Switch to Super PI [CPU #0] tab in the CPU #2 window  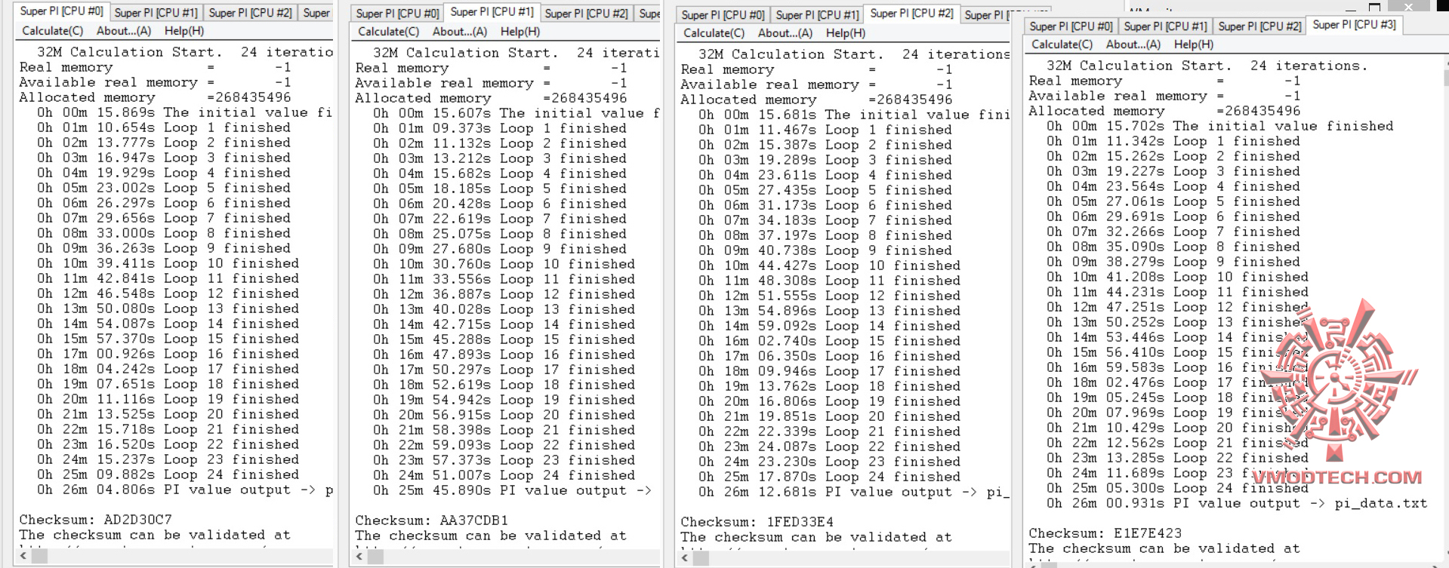click(723, 15)
